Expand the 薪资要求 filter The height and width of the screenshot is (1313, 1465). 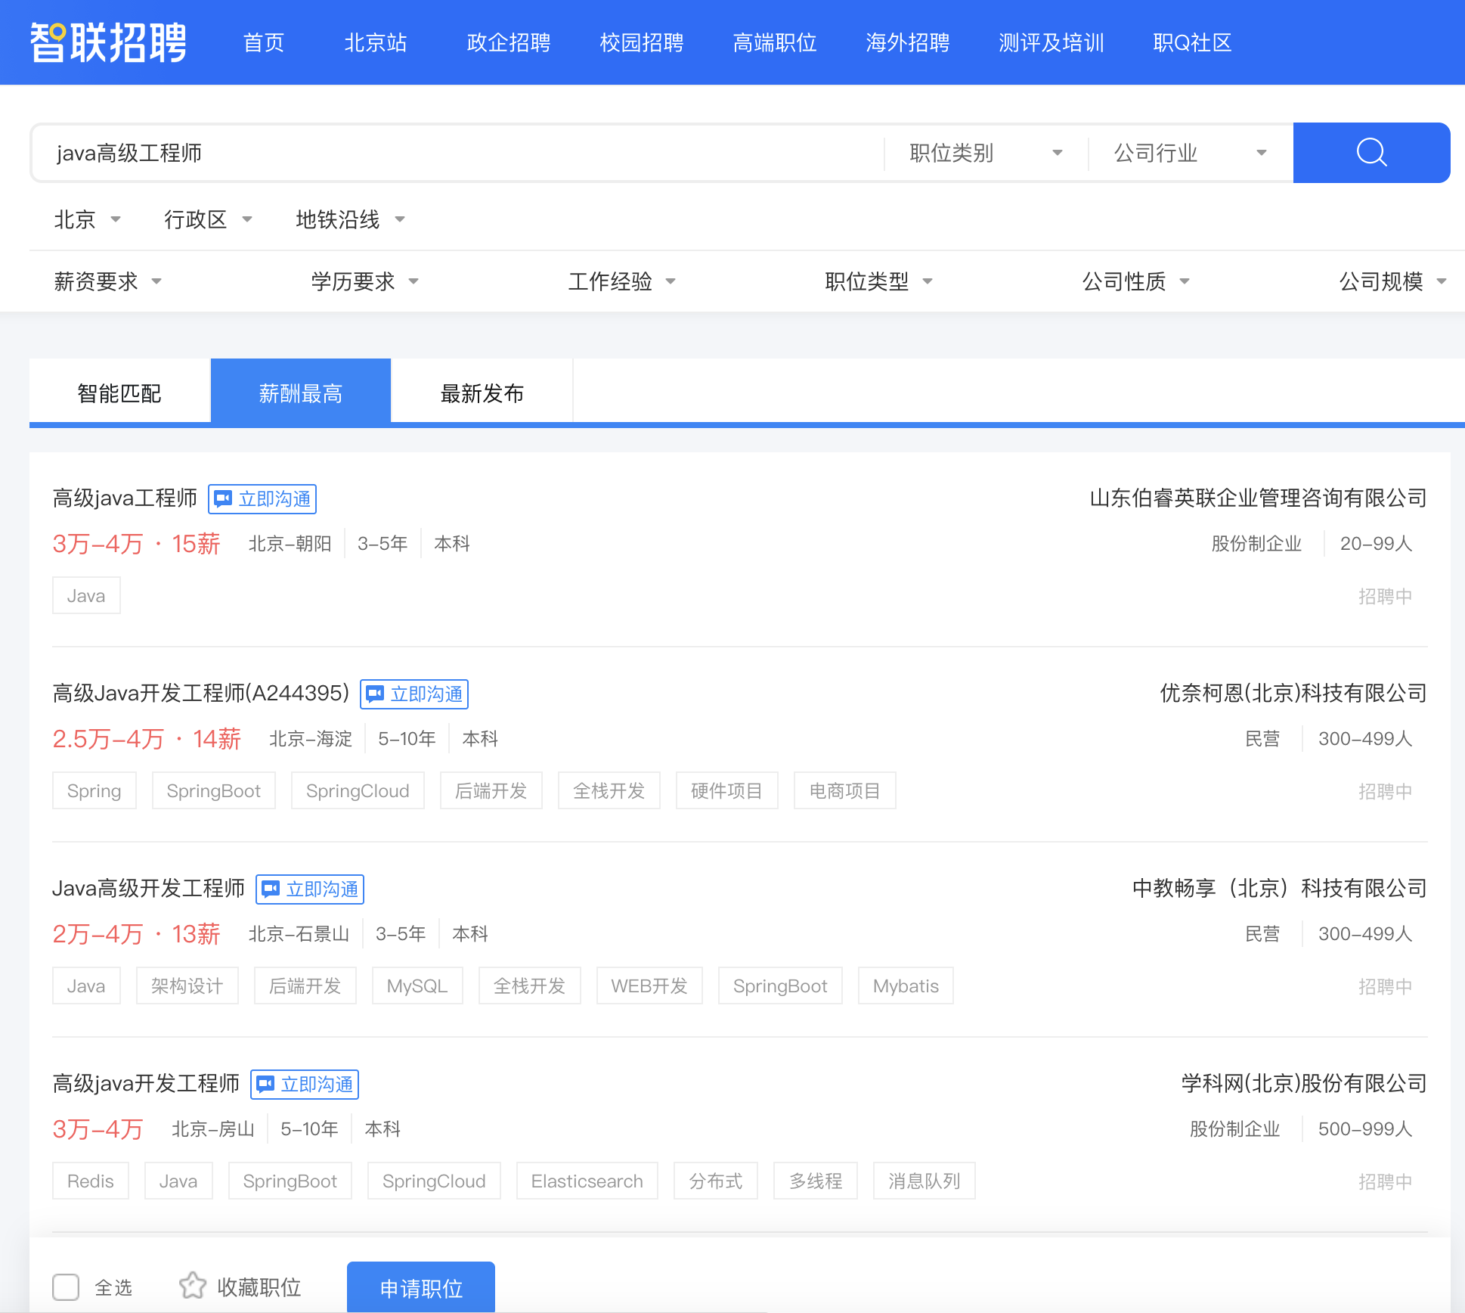pos(107,281)
